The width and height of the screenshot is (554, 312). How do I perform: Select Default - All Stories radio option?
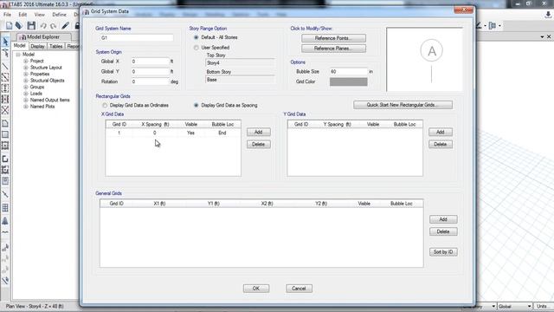(x=196, y=37)
